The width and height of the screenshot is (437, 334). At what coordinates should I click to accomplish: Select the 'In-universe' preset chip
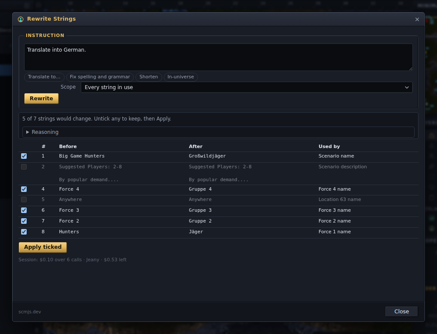[x=181, y=77]
